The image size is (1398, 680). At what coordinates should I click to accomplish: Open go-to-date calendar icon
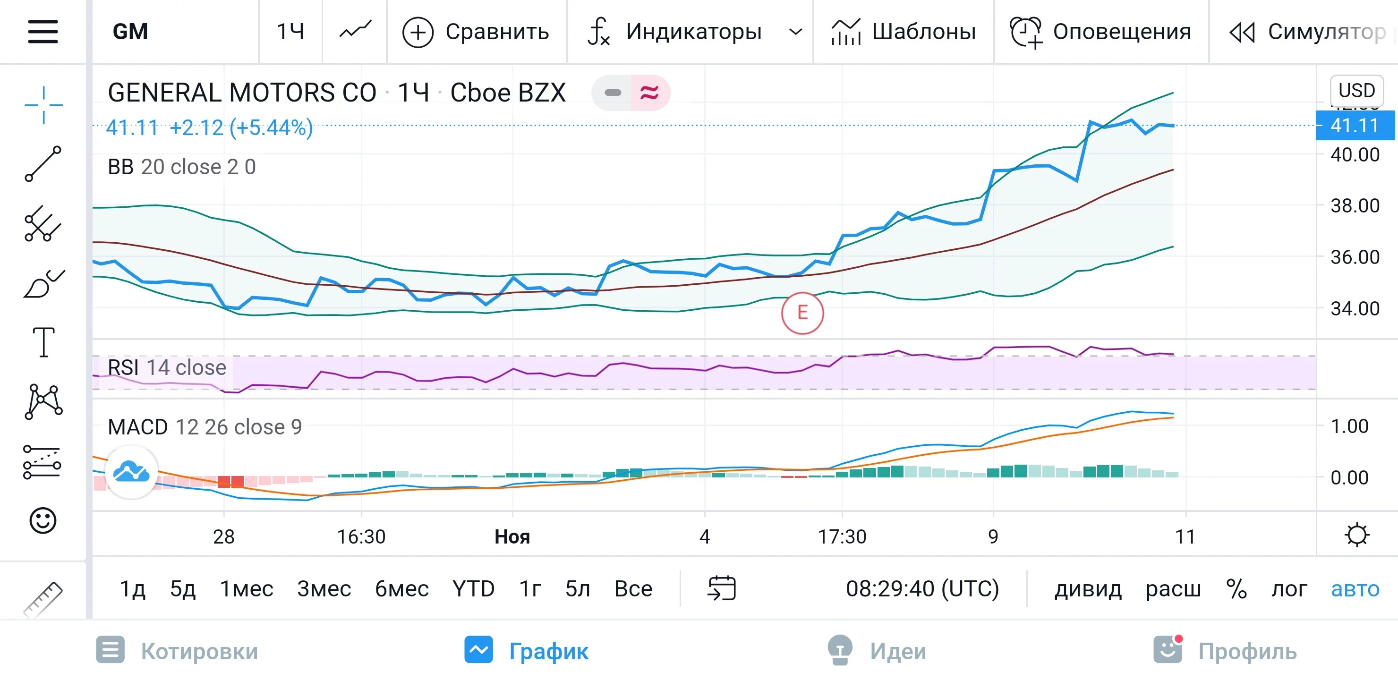pos(721,588)
